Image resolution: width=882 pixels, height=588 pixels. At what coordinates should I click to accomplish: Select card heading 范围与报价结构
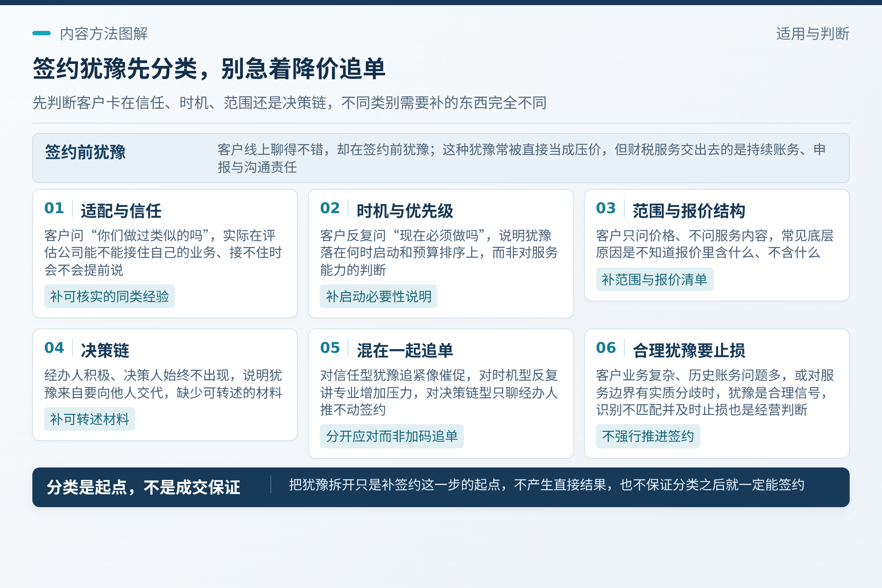click(689, 211)
